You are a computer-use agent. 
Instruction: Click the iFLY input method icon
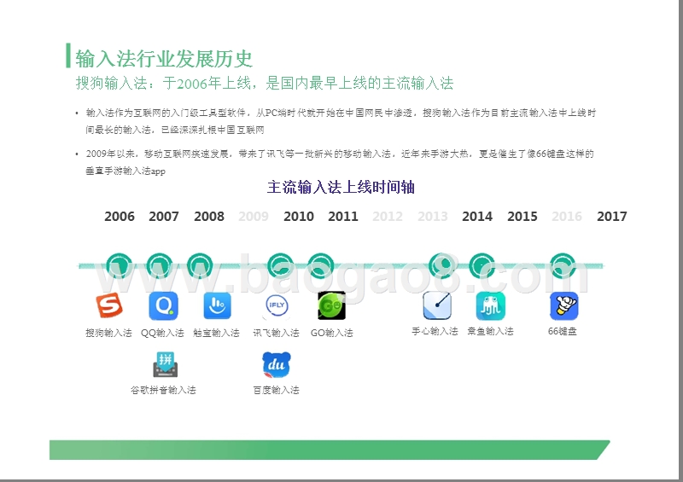[x=277, y=305]
